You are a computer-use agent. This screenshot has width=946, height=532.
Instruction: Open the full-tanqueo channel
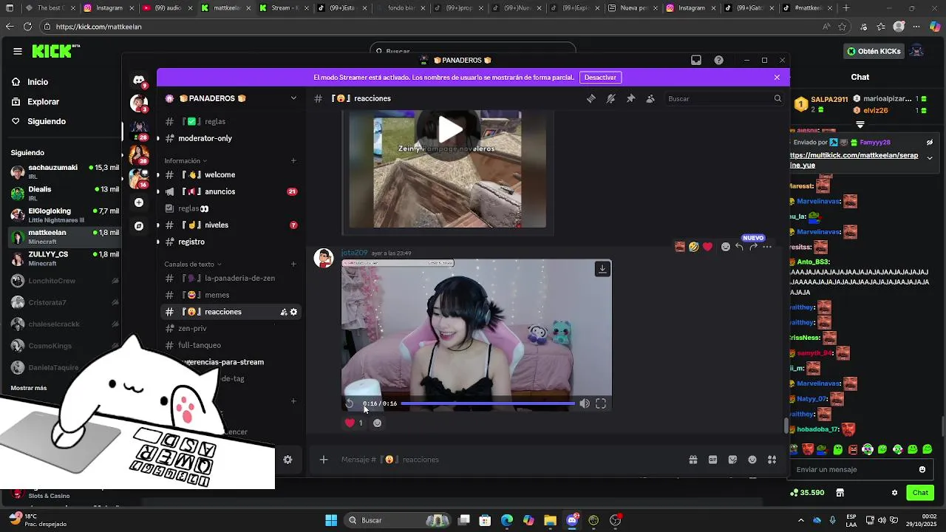click(x=231, y=345)
